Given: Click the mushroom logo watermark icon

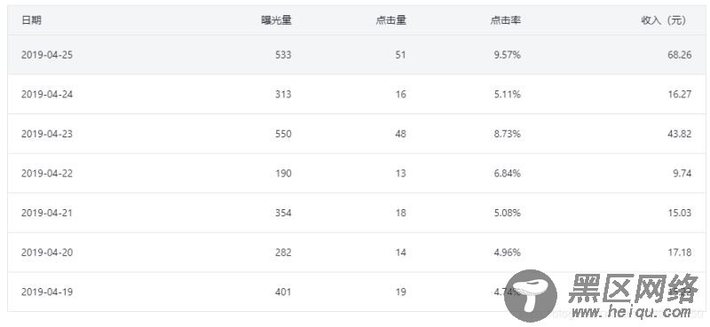Looking at the screenshot, I should tap(531, 296).
